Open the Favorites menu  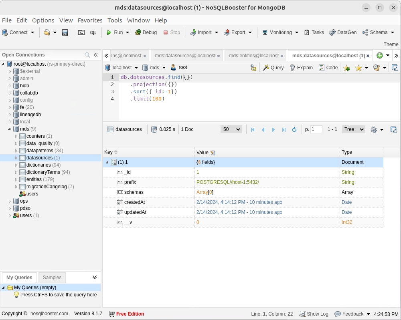pos(90,20)
